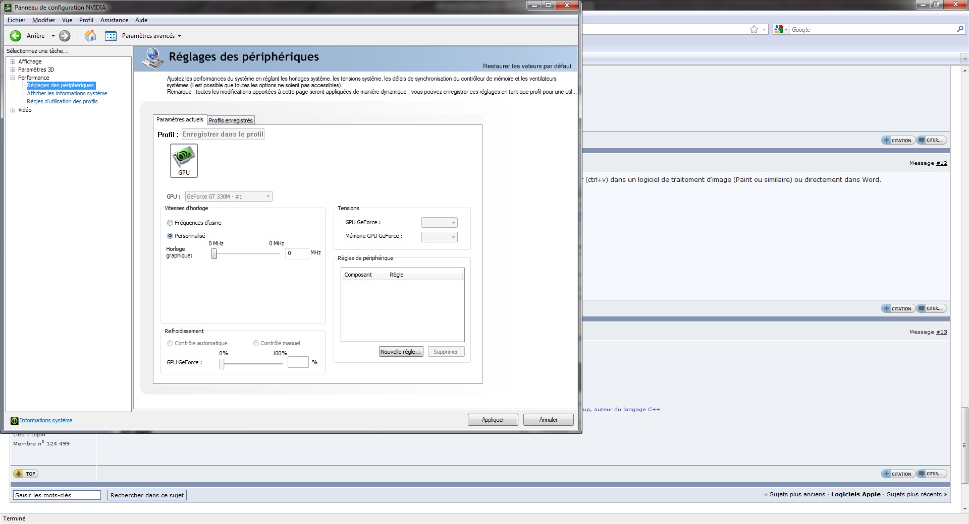Open the Assistance menu
Screen dimensions: 969x524
[114, 20]
